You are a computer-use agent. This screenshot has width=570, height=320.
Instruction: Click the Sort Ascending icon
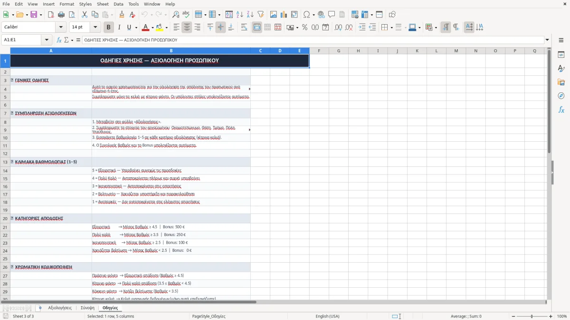pyautogui.click(x=240, y=15)
